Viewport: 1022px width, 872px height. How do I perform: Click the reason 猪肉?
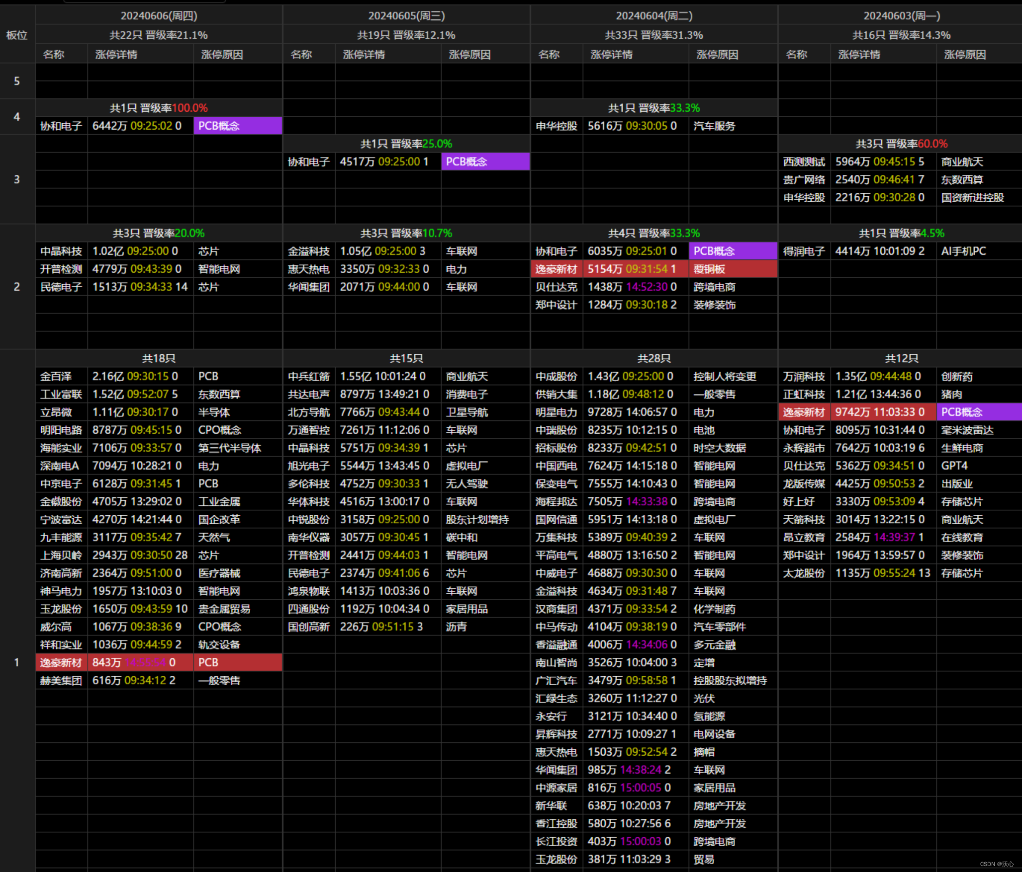point(951,395)
